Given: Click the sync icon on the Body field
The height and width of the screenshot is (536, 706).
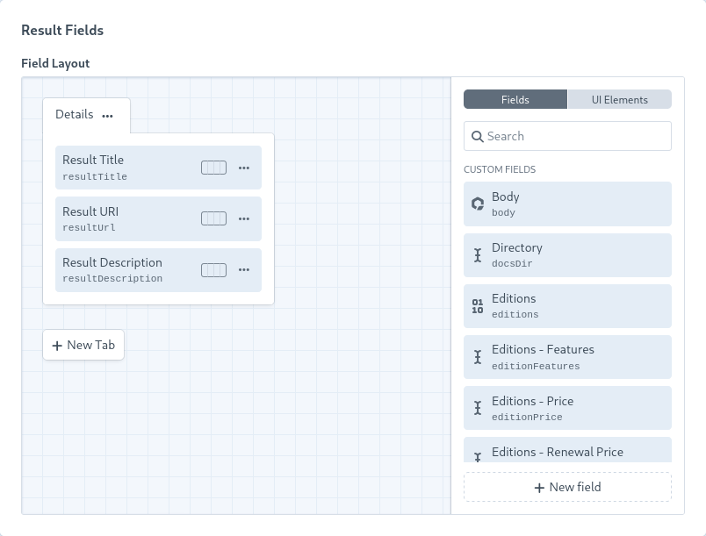Looking at the screenshot, I should pyautogui.click(x=478, y=203).
